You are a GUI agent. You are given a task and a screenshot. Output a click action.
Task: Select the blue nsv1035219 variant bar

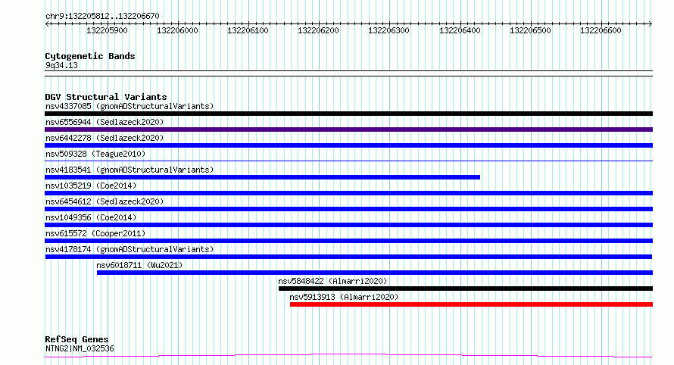(348, 193)
